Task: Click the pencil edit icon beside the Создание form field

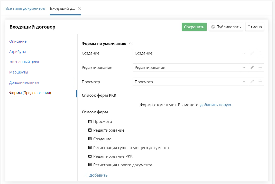Action: (252, 53)
